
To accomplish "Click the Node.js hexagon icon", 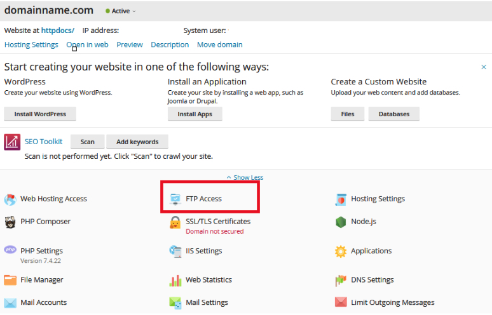I will click(x=341, y=222).
